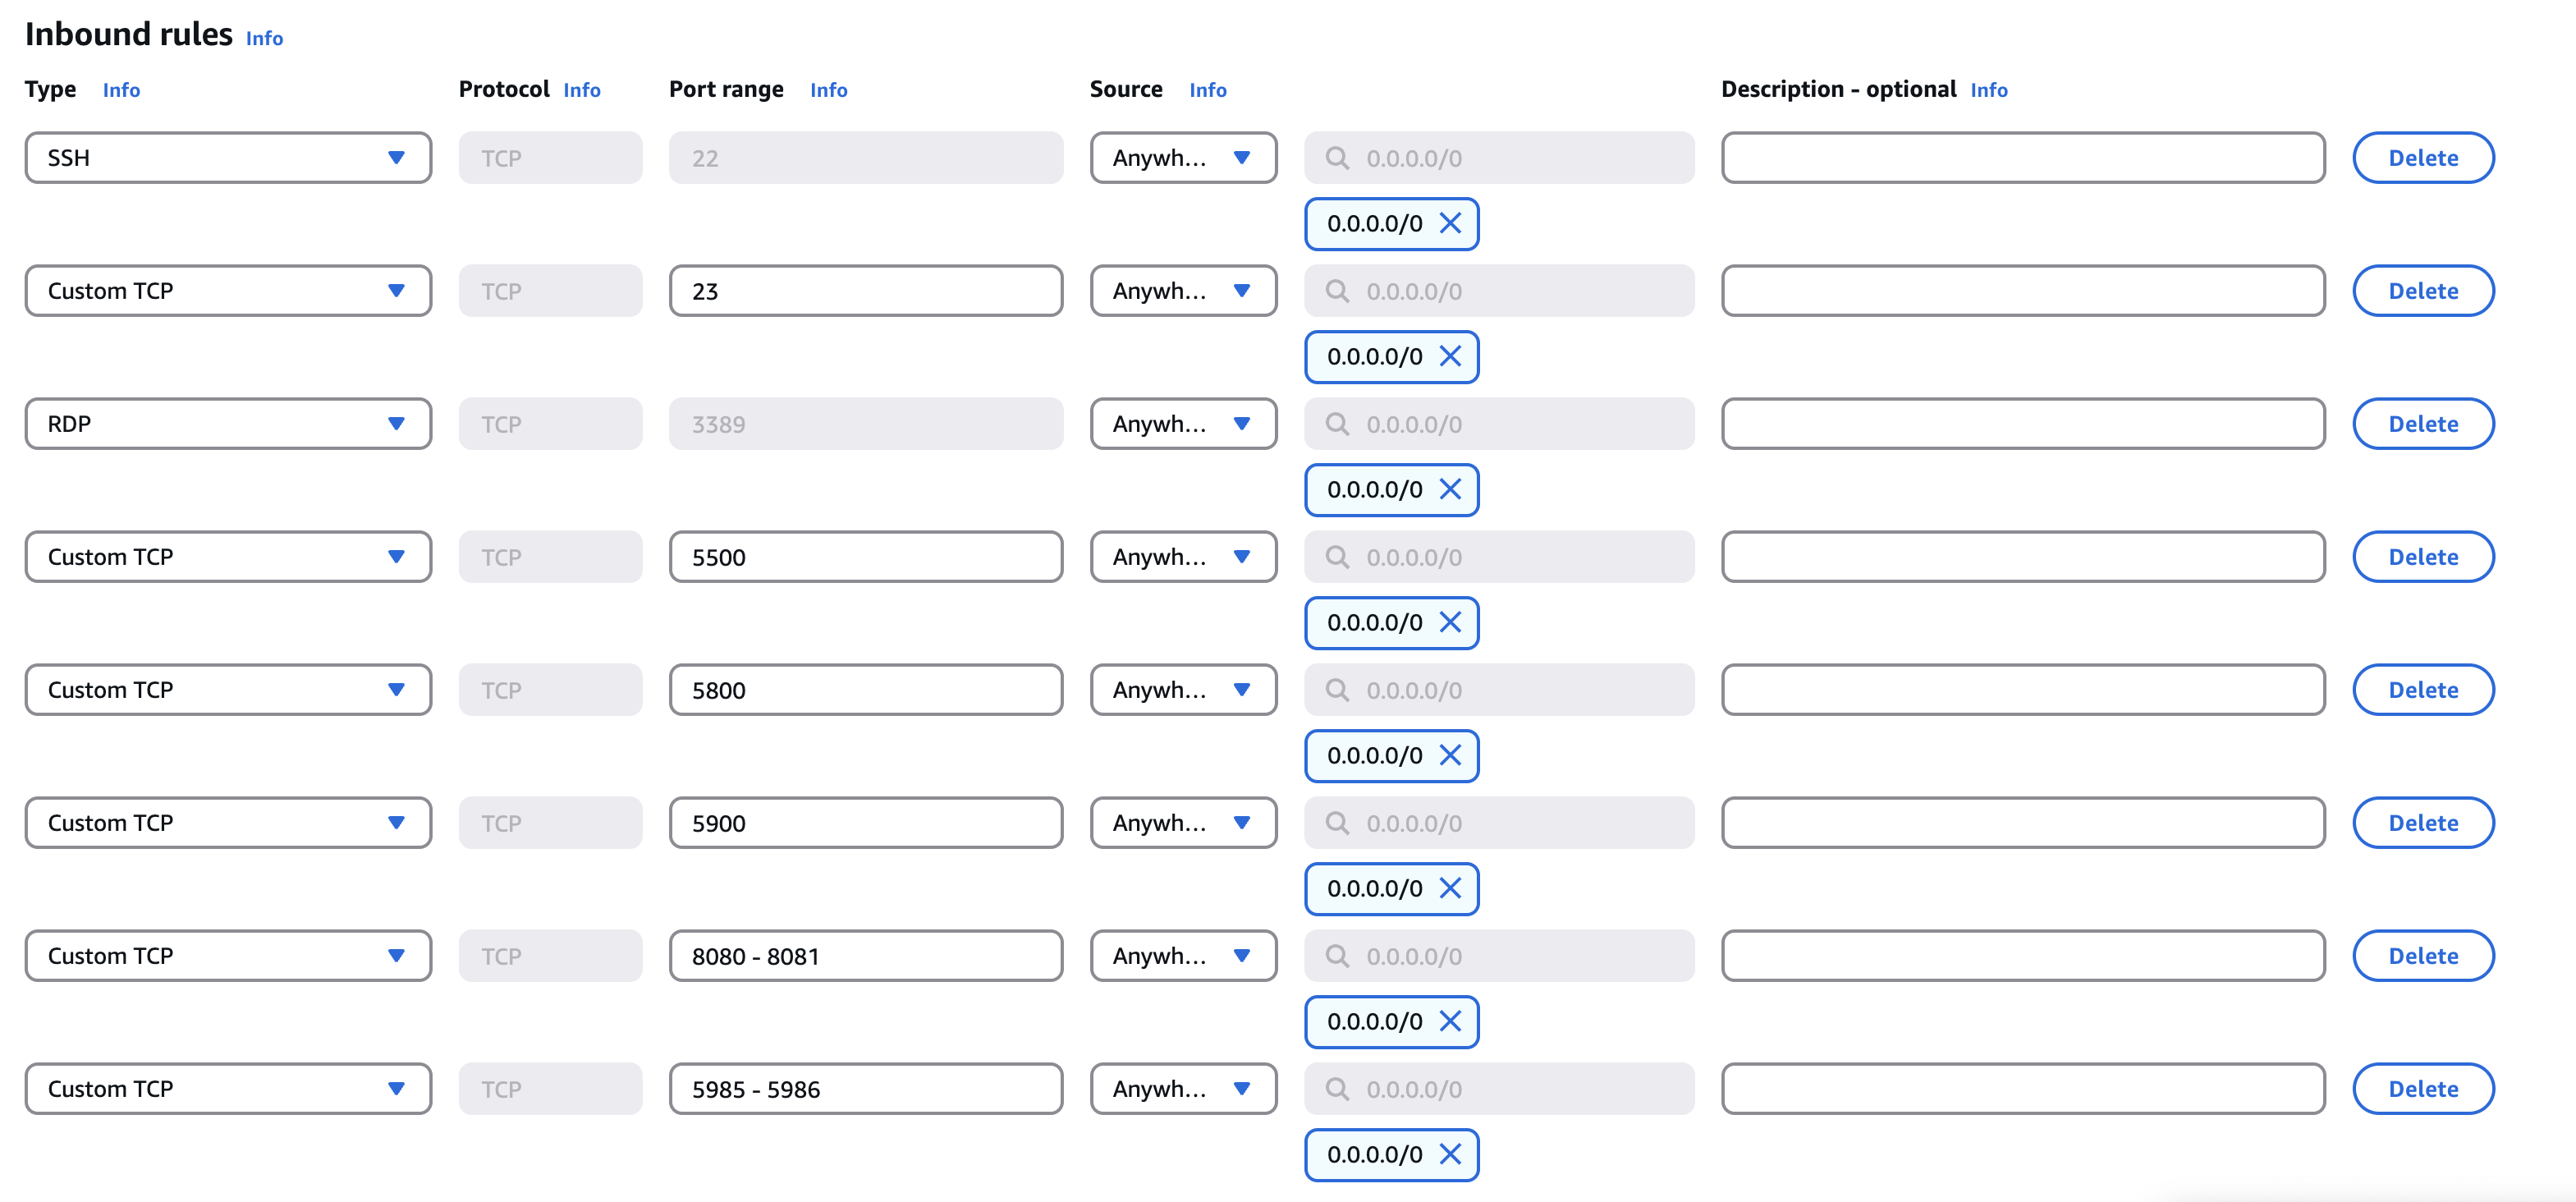Screen dimensions: 2576x1202
Task: Delete the port 5800 inbound rule
Action: pyautogui.click(x=2423, y=690)
